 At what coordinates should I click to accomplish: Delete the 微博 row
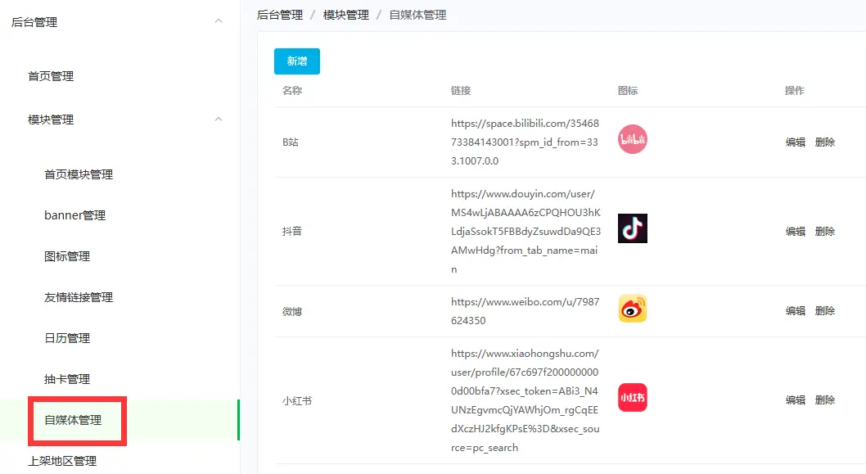[x=824, y=310]
